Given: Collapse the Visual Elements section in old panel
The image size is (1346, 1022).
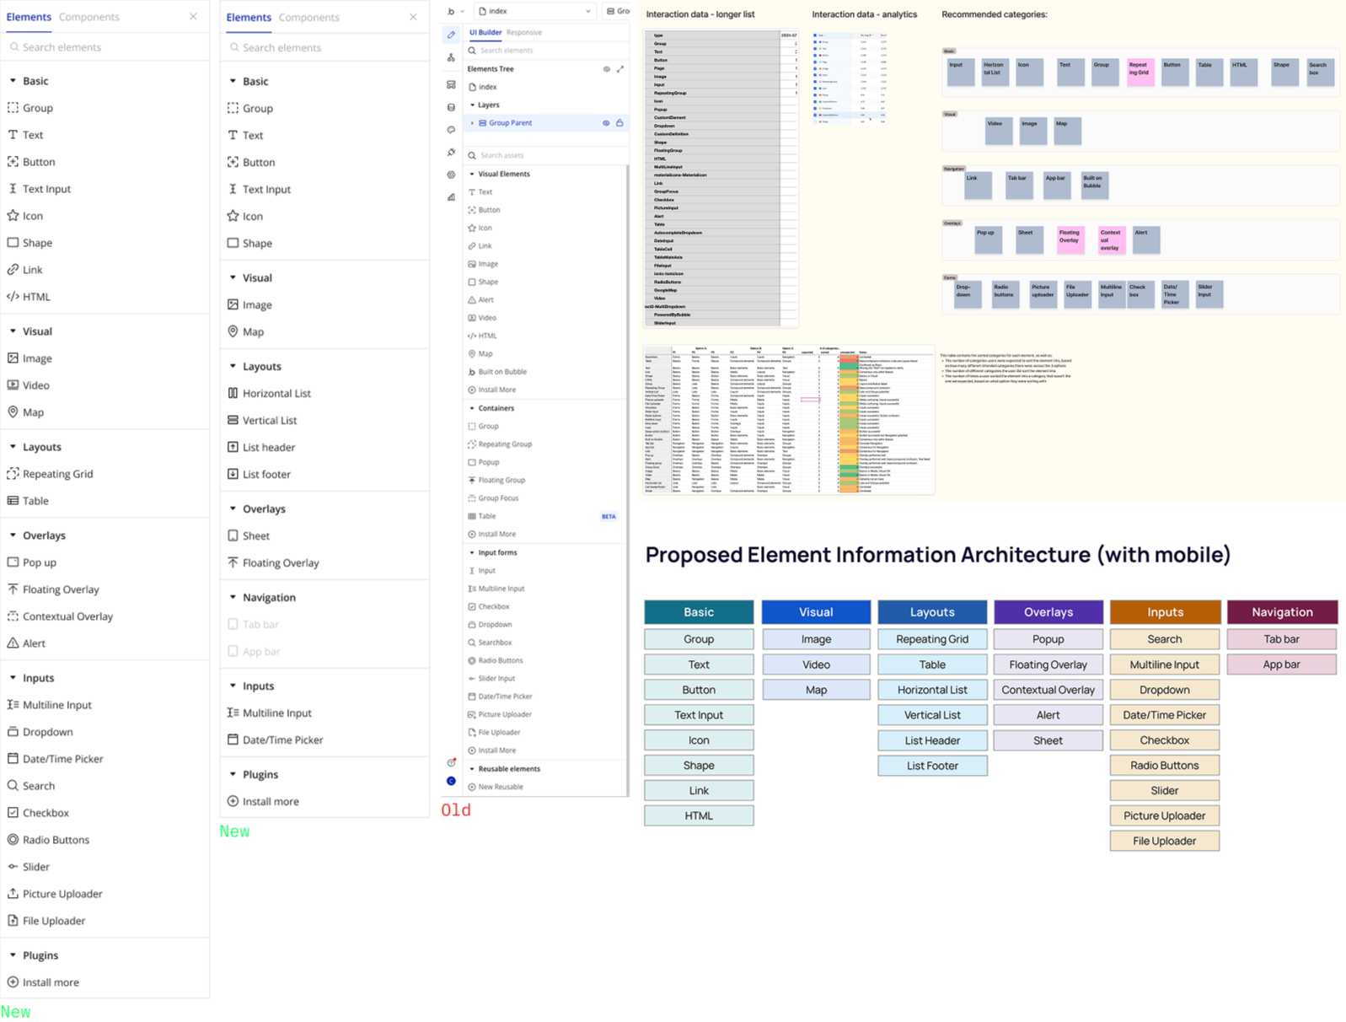Looking at the screenshot, I should pyautogui.click(x=472, y=174).
